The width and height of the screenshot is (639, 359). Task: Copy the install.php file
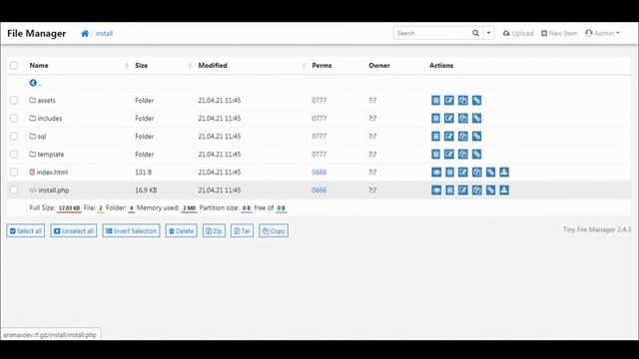477,190
